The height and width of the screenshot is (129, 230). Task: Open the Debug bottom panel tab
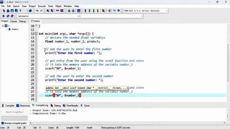coord(56,106)
